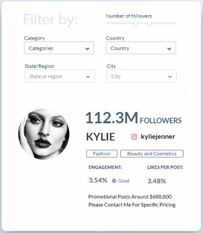
Task: Open the kyliejenner Instagram handle link
Action: pos(158,137)
